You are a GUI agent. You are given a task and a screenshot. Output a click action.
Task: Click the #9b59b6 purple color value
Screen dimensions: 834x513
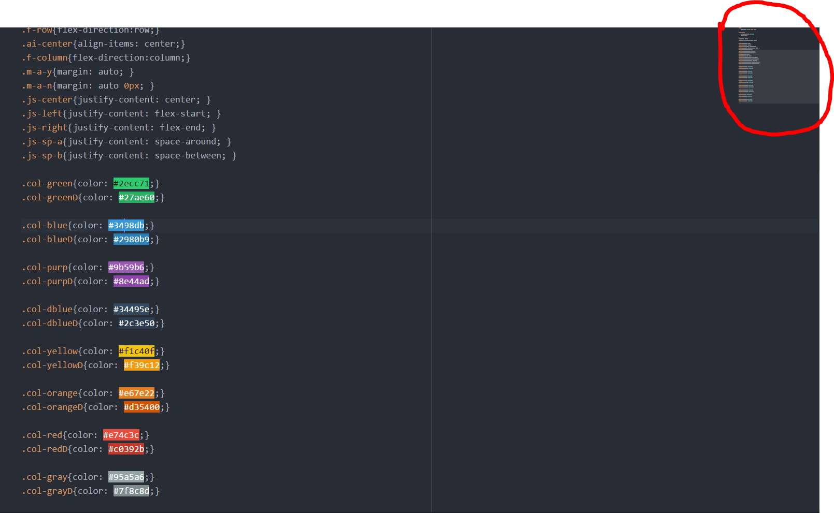click(126, 267)
